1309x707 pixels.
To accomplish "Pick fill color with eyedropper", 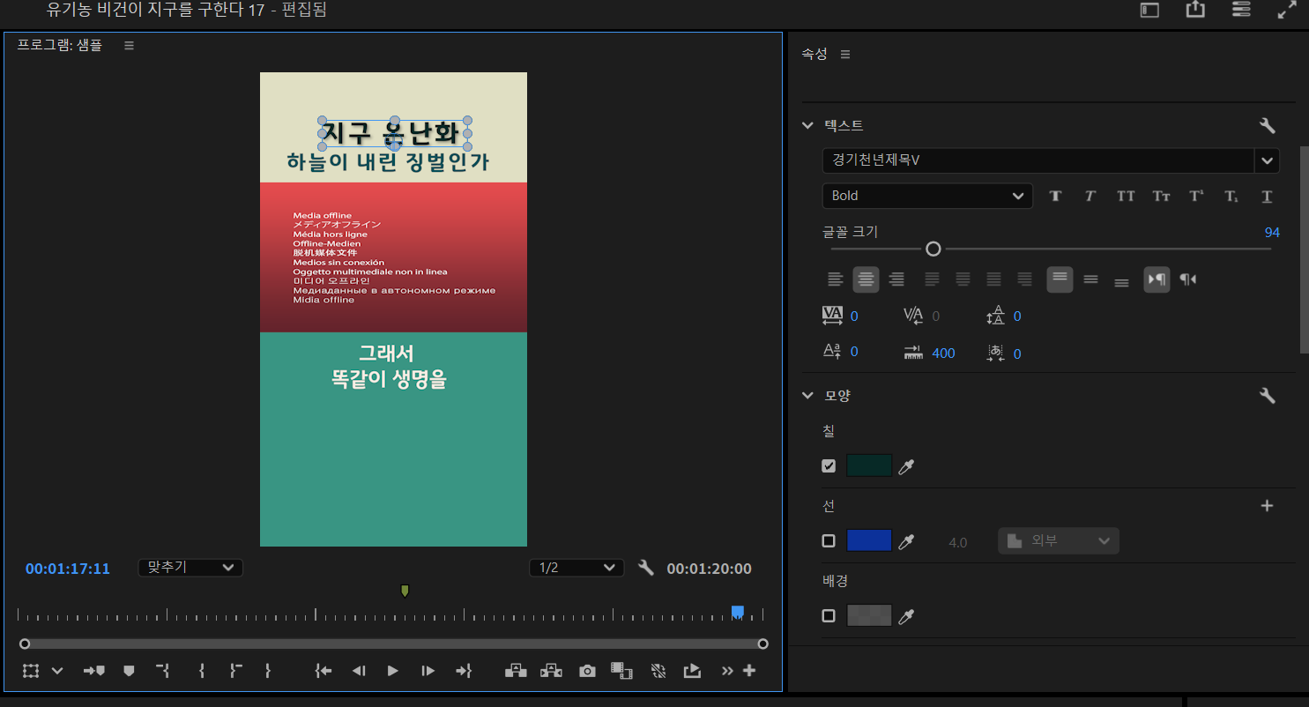I will point(905,466).
